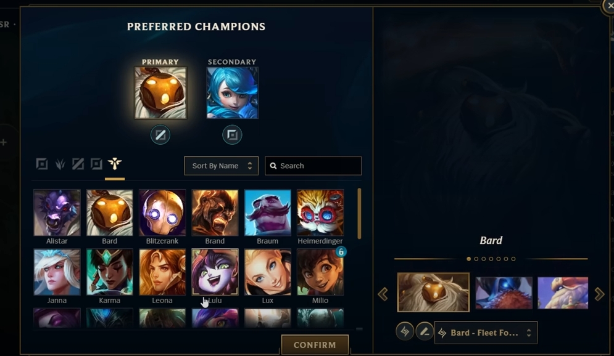Show next Bard skins with right arrow
This screenshot has height=356, width=614.
[x=599, y=294]
